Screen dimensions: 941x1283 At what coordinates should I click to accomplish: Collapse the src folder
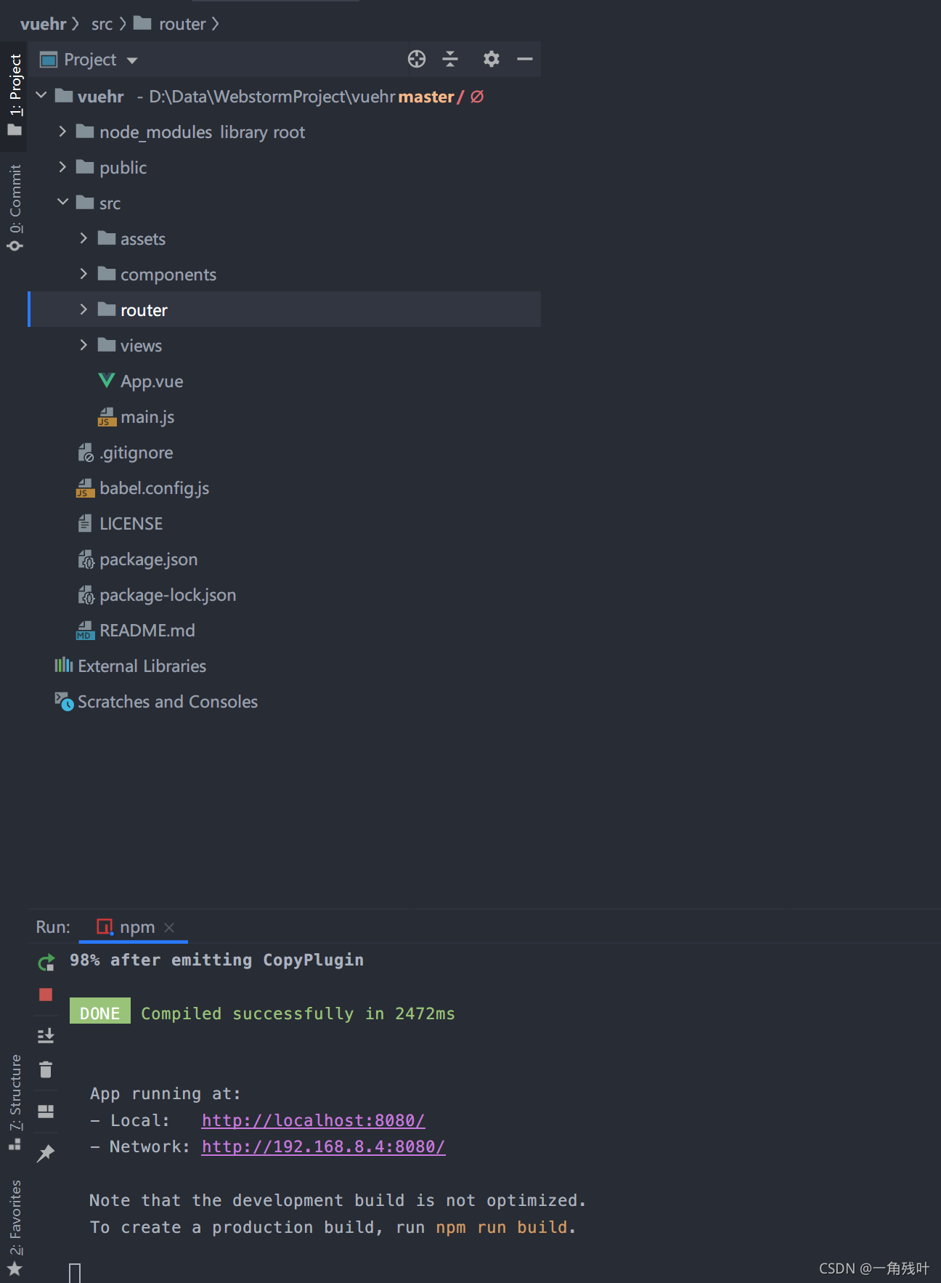pos(62,202)
